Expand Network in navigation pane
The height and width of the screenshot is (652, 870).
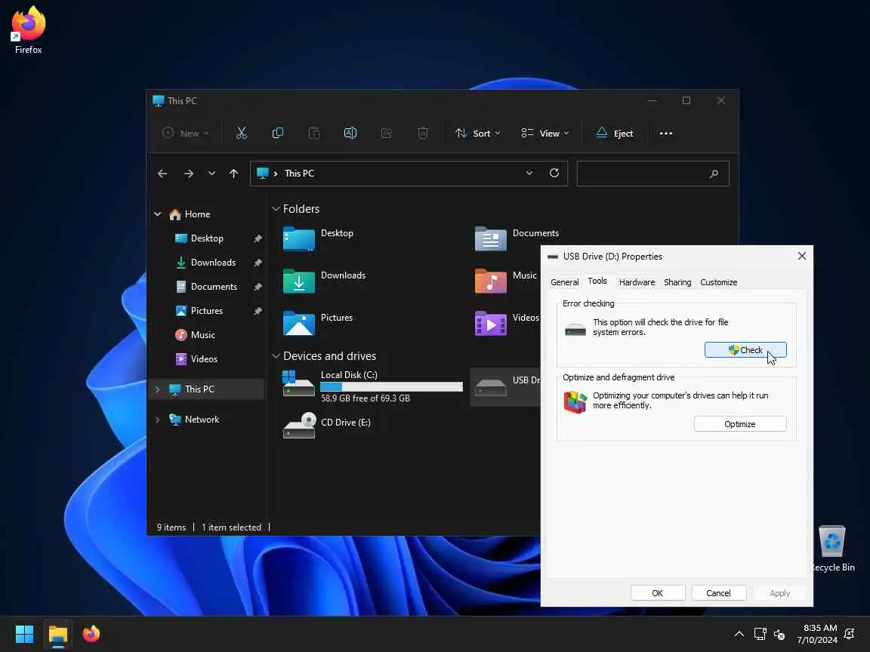158,420
